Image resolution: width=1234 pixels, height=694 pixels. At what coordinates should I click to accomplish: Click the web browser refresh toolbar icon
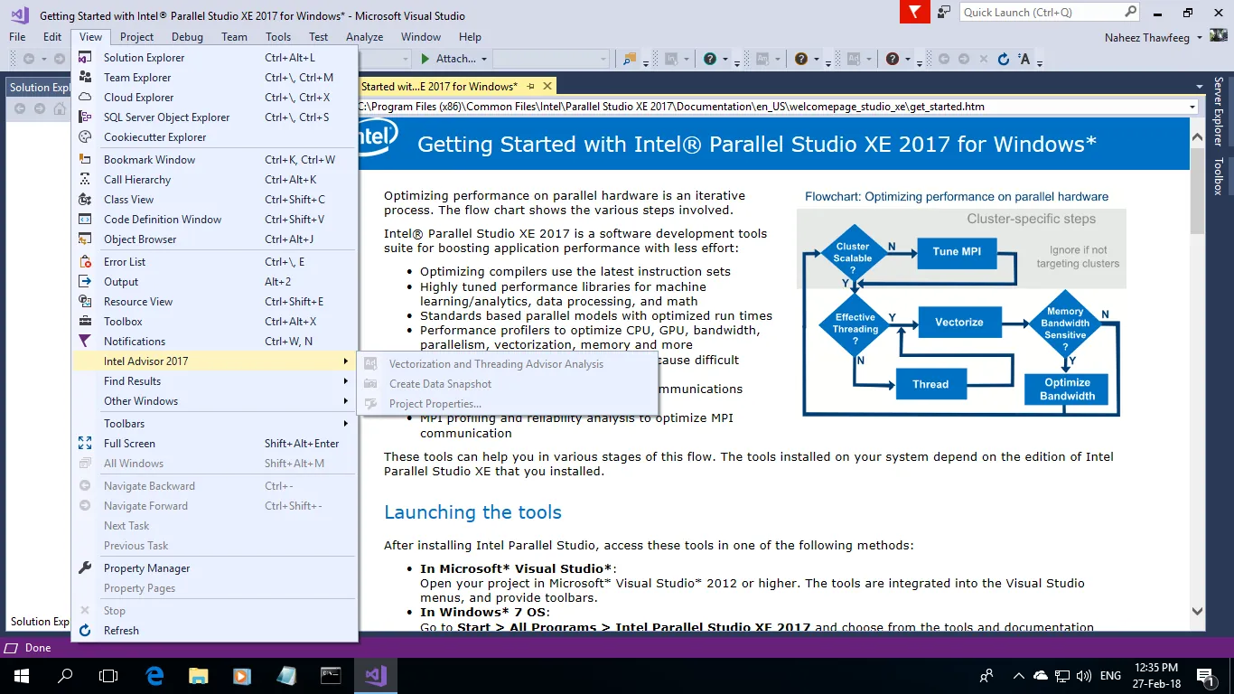(1003, 59)
